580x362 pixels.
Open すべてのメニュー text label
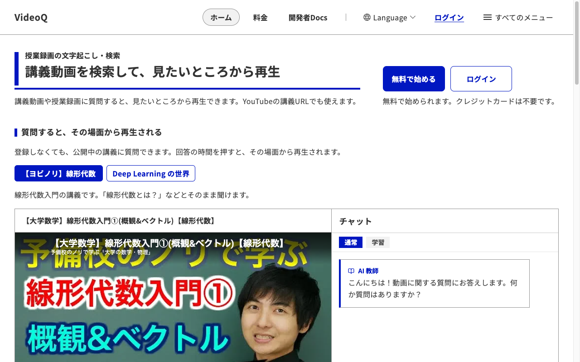pyautogui.click(x=524, y=17)
